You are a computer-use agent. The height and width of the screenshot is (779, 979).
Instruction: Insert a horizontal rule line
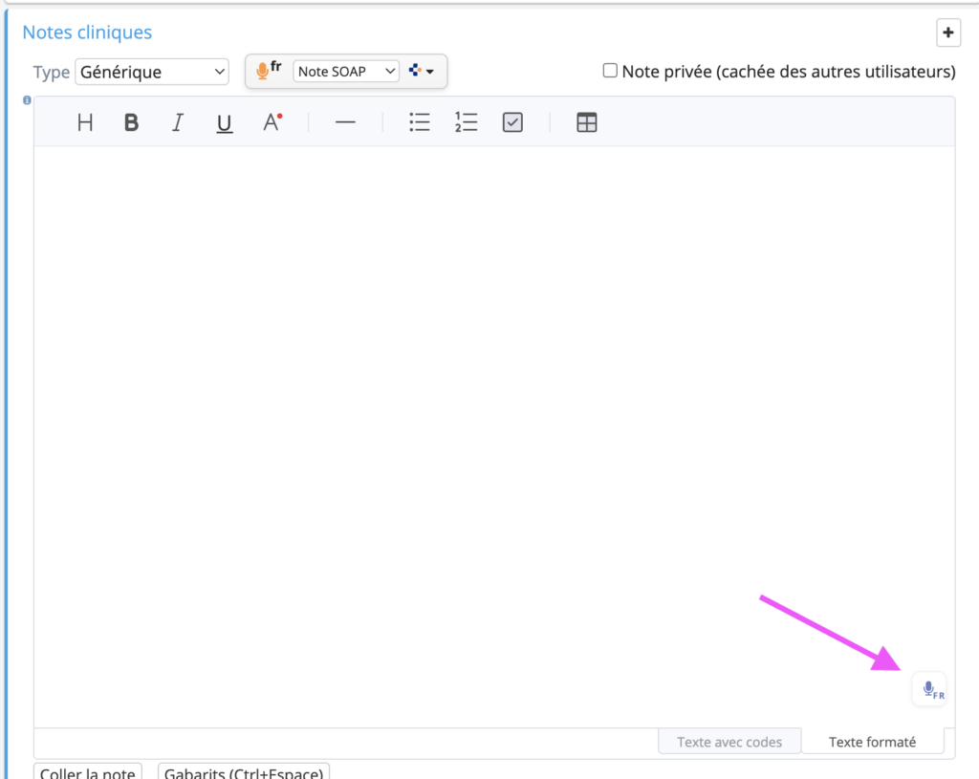345,122
